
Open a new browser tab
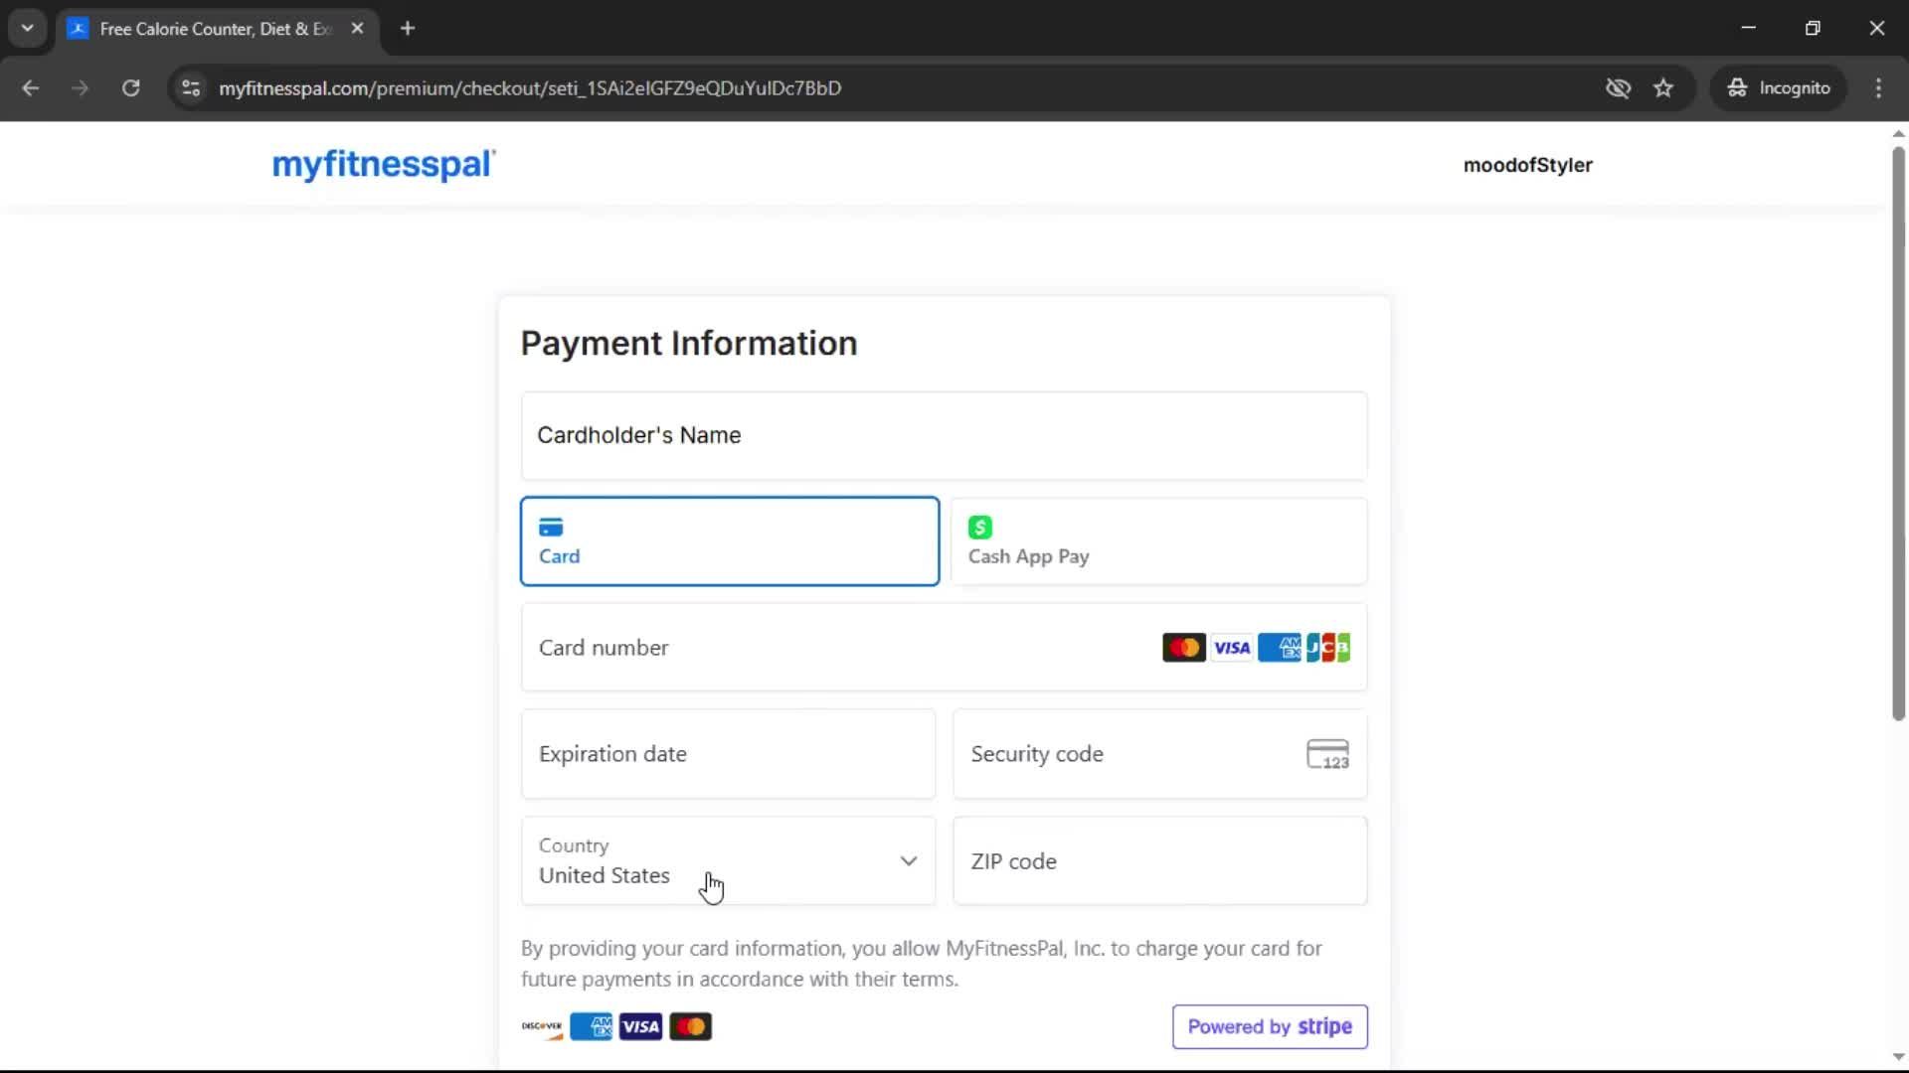tap(408, 28)
